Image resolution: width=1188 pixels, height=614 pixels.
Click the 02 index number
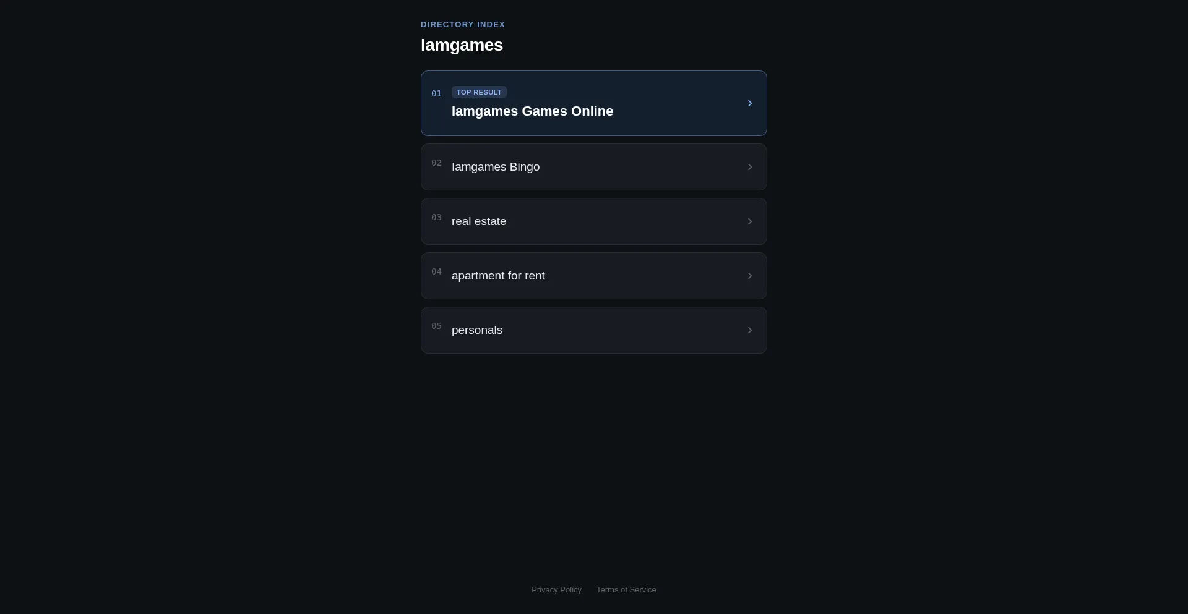[x=436, y=163]
